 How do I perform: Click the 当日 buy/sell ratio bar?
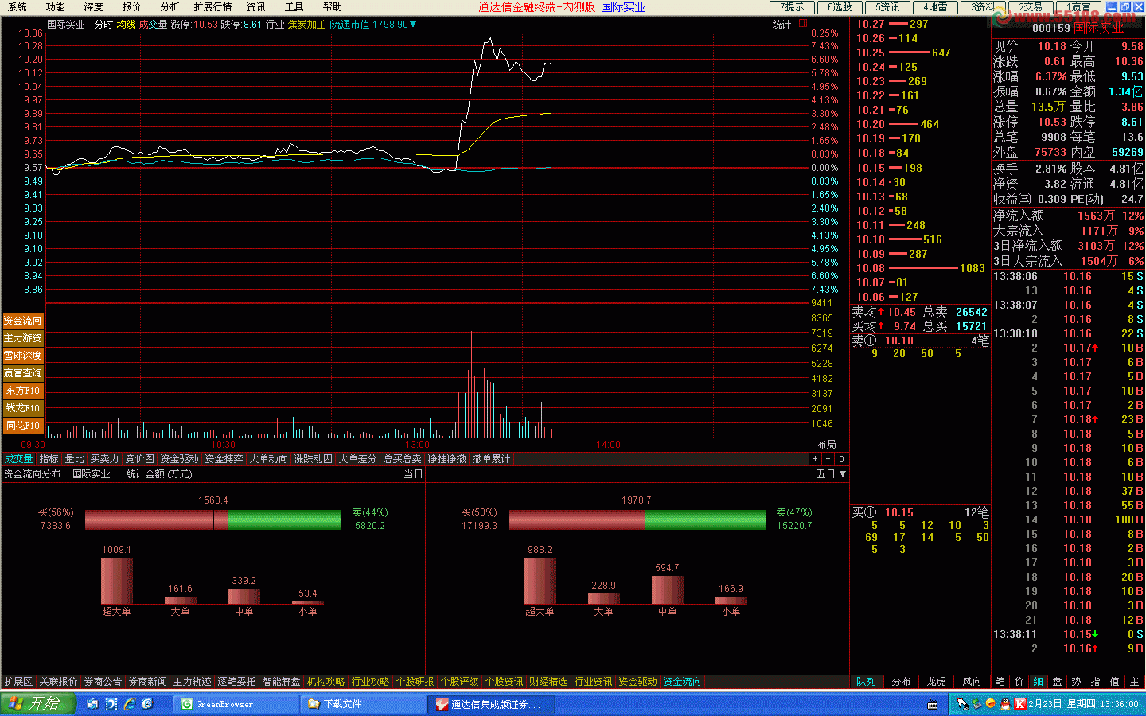[x=213, y=519]
